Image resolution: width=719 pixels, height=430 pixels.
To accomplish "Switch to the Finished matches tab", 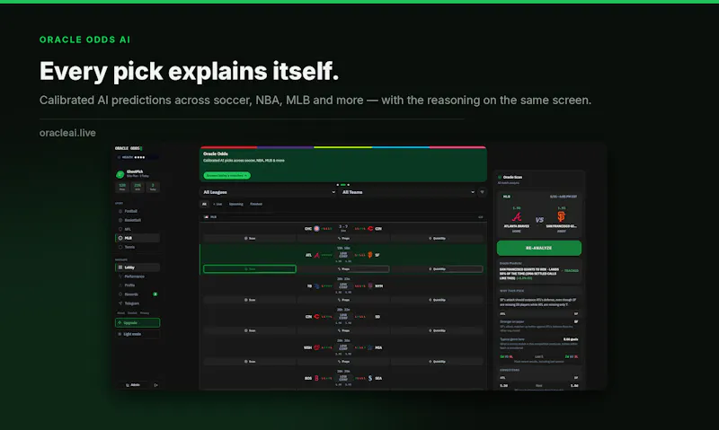I will 256,205.
